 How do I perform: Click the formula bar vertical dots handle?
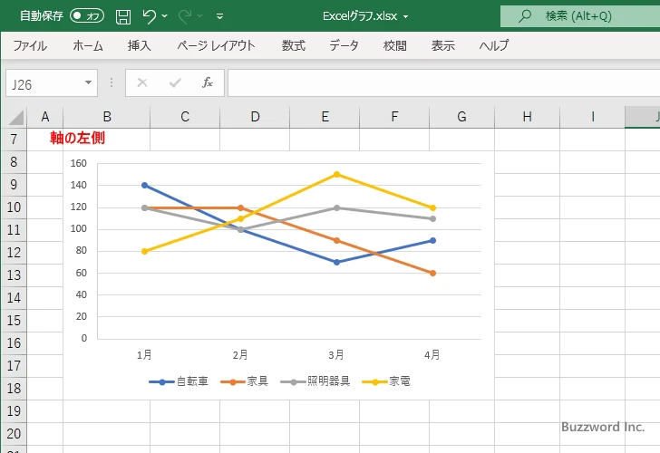point(112,82)
